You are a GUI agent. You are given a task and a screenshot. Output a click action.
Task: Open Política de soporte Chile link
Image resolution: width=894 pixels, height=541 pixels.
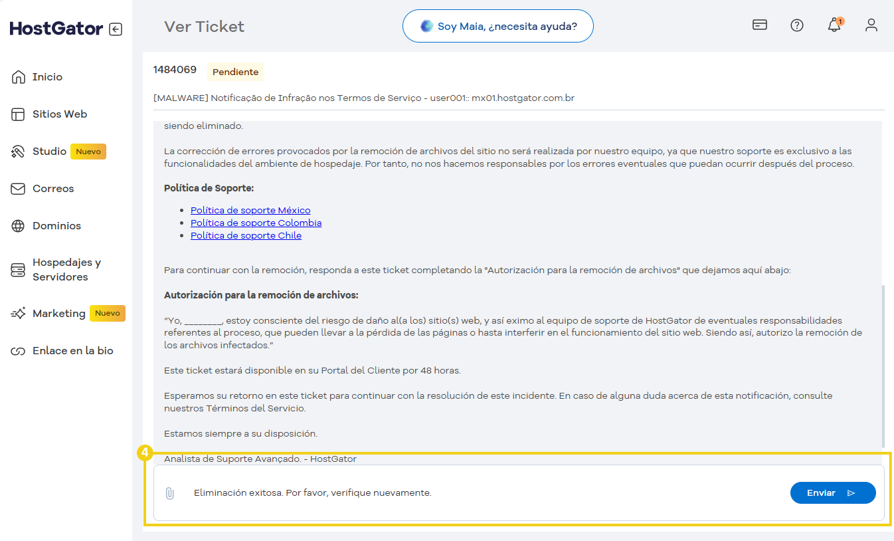coord(246,235)
